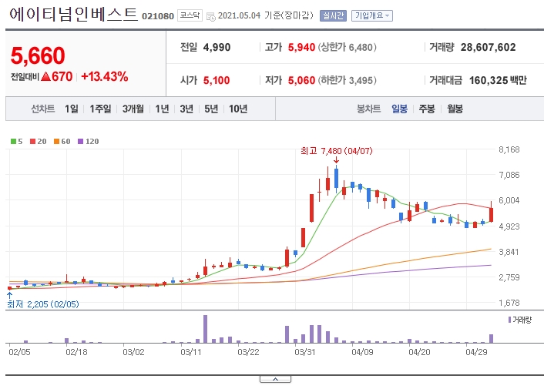
Task: Click the tallest volume bar after 03/11
Action: tap(206, 329)
